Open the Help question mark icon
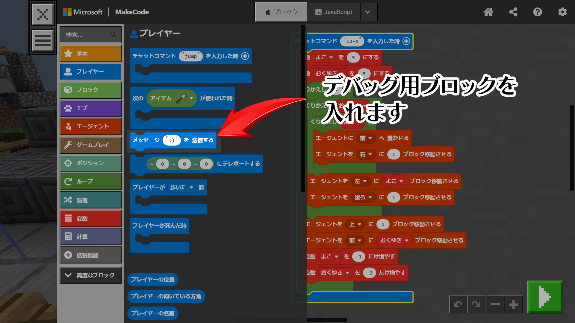This screenshot has width=575, height=323. [x=538, y=12]
